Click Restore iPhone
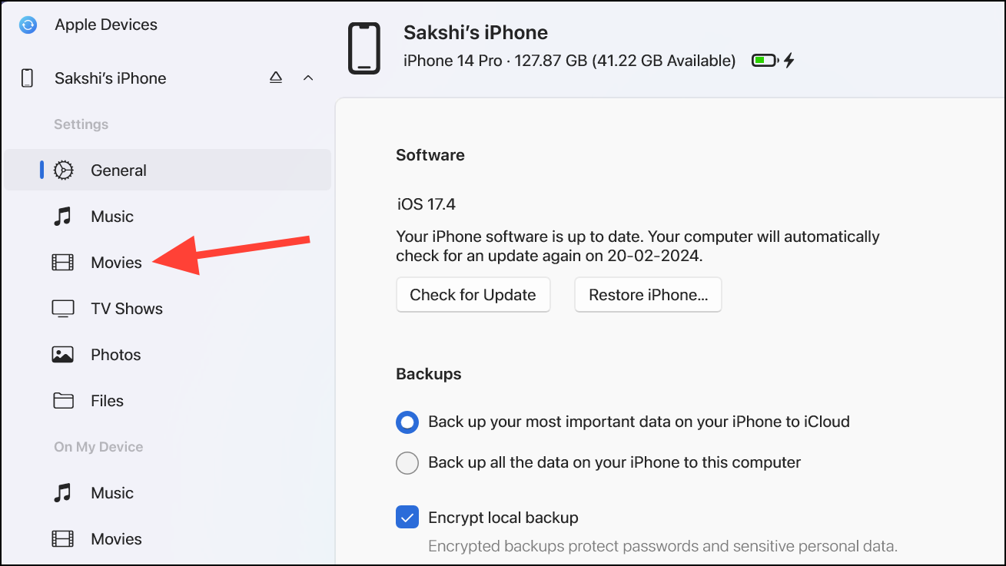Viewport: 1006px width, 566px height. tap(647, 294)
